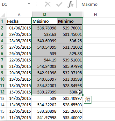Click cell value 532.97198
Viewport: 115px width, 121px height.
coord(70,73)
